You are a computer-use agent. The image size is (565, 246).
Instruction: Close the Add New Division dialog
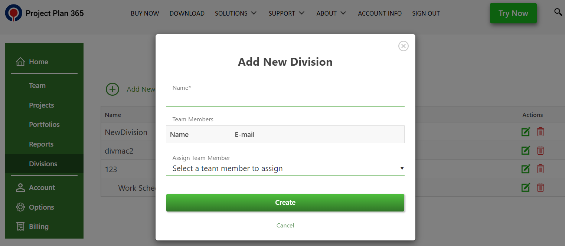coord(403,46)
